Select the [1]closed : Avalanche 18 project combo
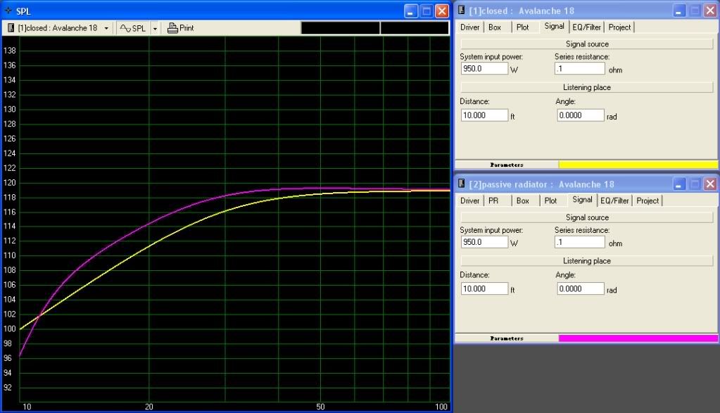The width and height of the screenshot is (720, 413). click(x=58, y=28)
